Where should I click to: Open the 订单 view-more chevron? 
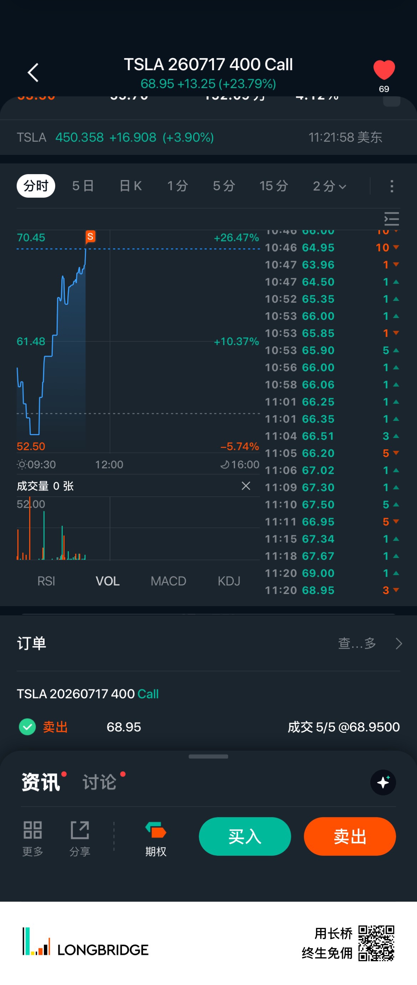(x=398, y=643)
